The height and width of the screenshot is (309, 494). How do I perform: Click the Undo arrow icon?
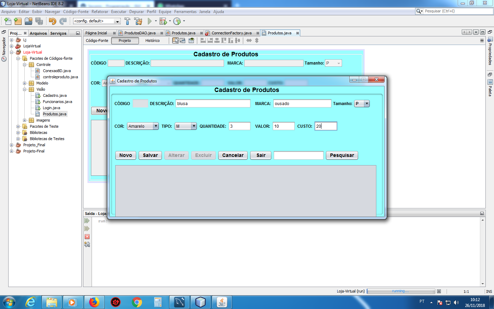click(x=52, y=21)
